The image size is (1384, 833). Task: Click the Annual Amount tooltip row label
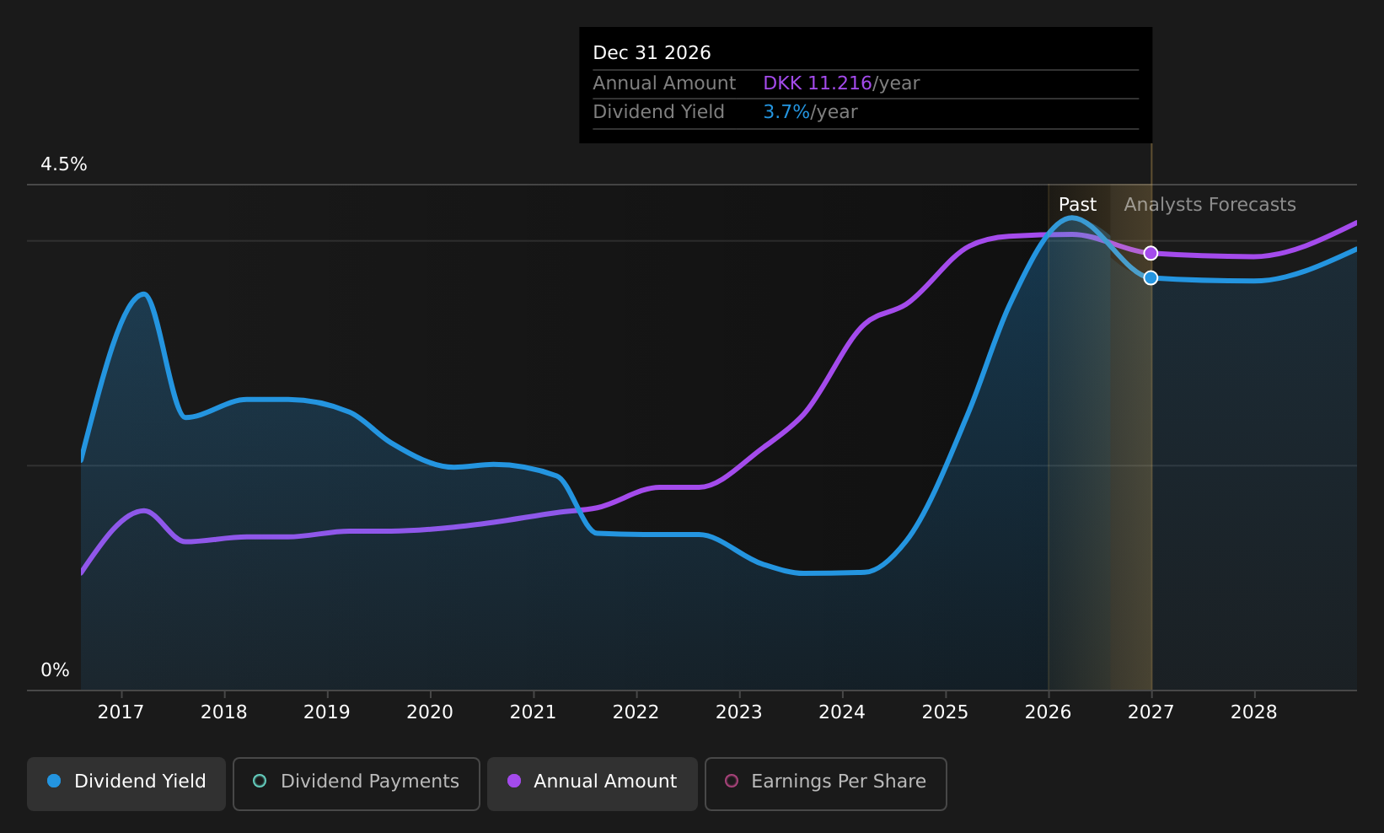coord(664,83)
